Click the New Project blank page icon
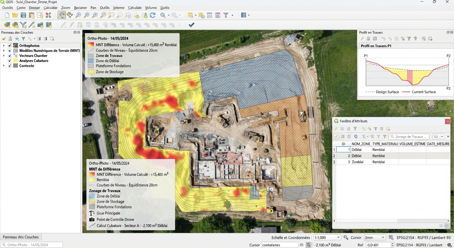454x248 pixels. (x=7, y=15)
